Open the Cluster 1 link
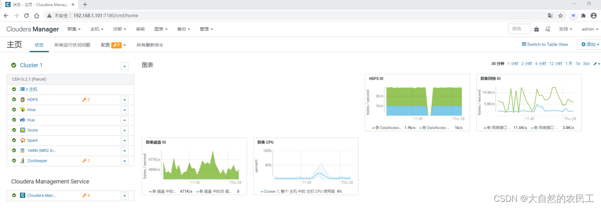 pyautogui.click(x=31, y=65)
